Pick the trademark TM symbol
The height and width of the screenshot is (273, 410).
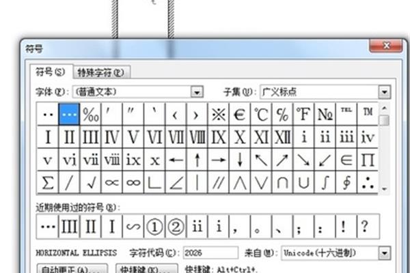point(368,114)
